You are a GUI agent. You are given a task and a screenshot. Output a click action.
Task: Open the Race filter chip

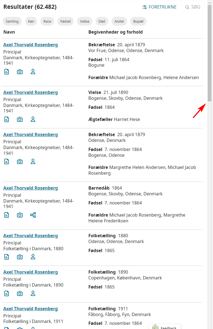(x=47, y=21)
